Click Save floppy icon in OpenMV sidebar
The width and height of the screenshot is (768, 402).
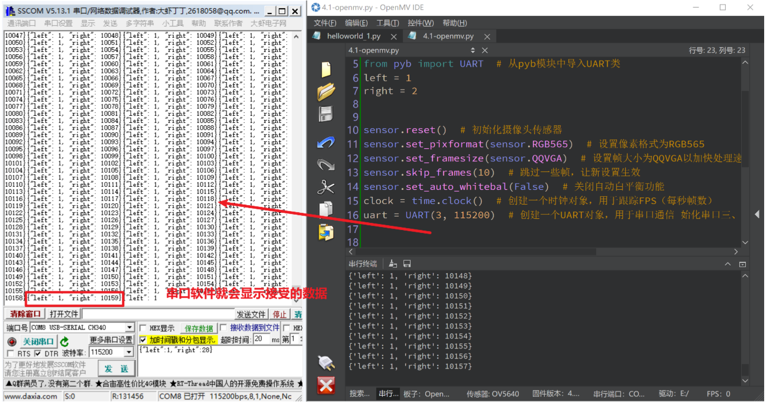[x=326, y=114]
